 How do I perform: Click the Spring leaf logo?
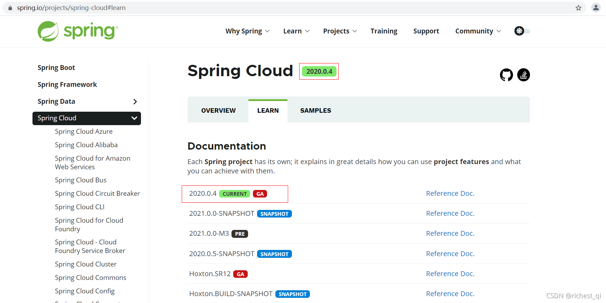48,31
